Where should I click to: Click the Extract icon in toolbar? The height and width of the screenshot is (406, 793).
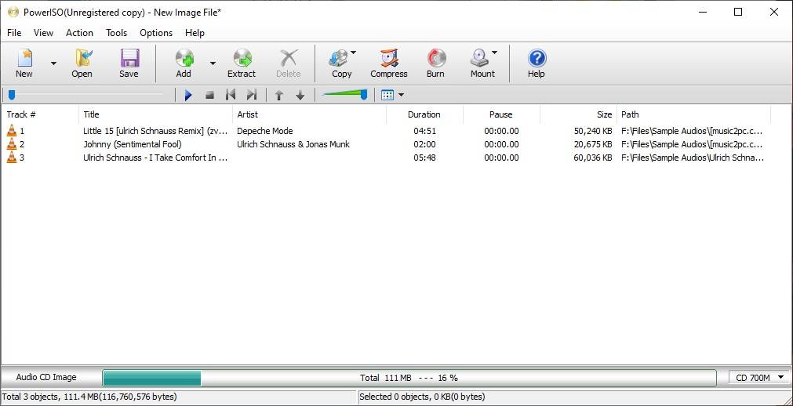coord(242,58)
